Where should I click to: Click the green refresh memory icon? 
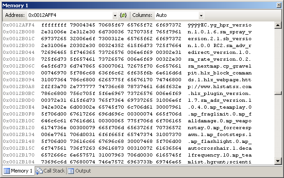124,15
